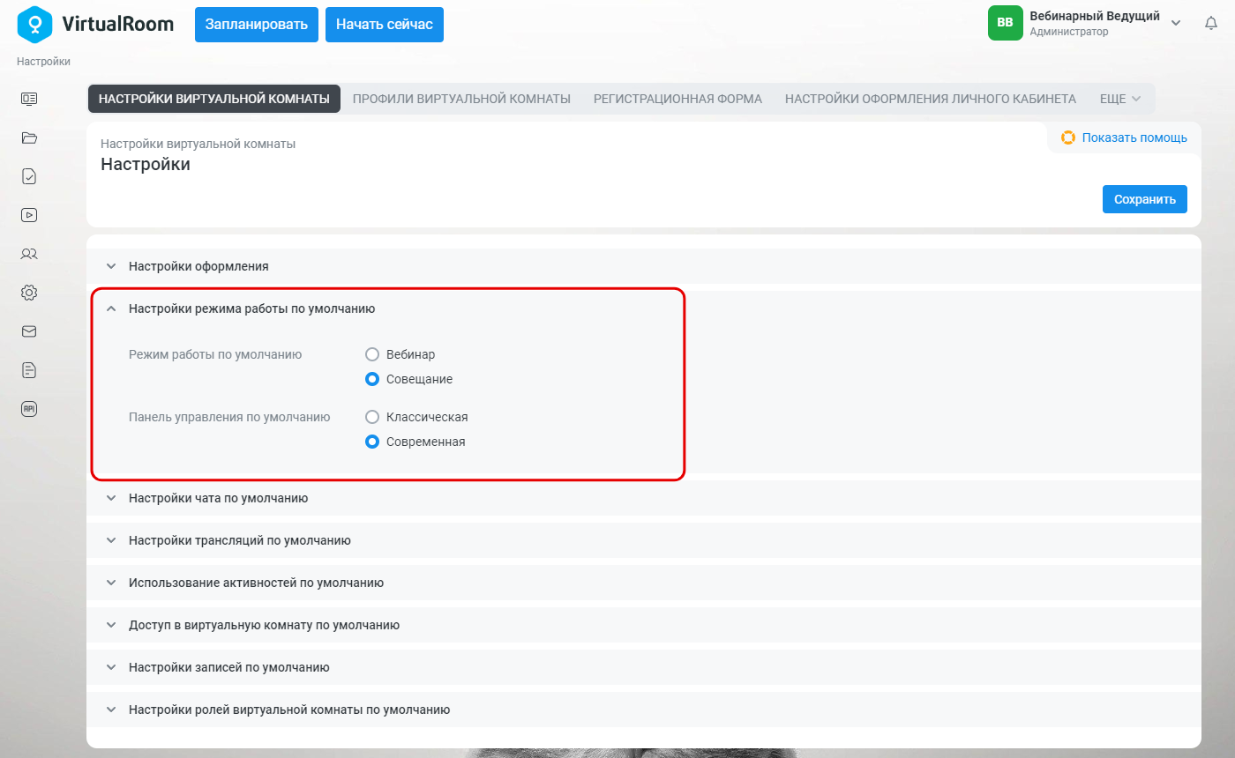1235x758 pixels.
Task: Select the Классическая radio button
Action: pyautogui.click(x=372, y=417)
